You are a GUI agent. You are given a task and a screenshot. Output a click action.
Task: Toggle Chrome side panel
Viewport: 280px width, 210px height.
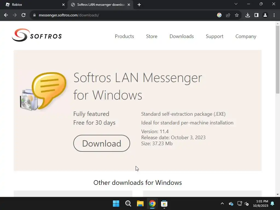pos(256,15)
